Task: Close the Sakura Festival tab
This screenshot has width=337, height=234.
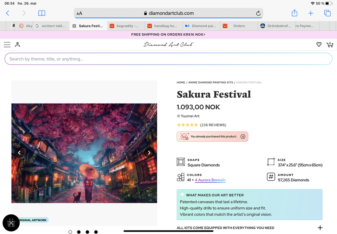Action: [x=74, y=26]
